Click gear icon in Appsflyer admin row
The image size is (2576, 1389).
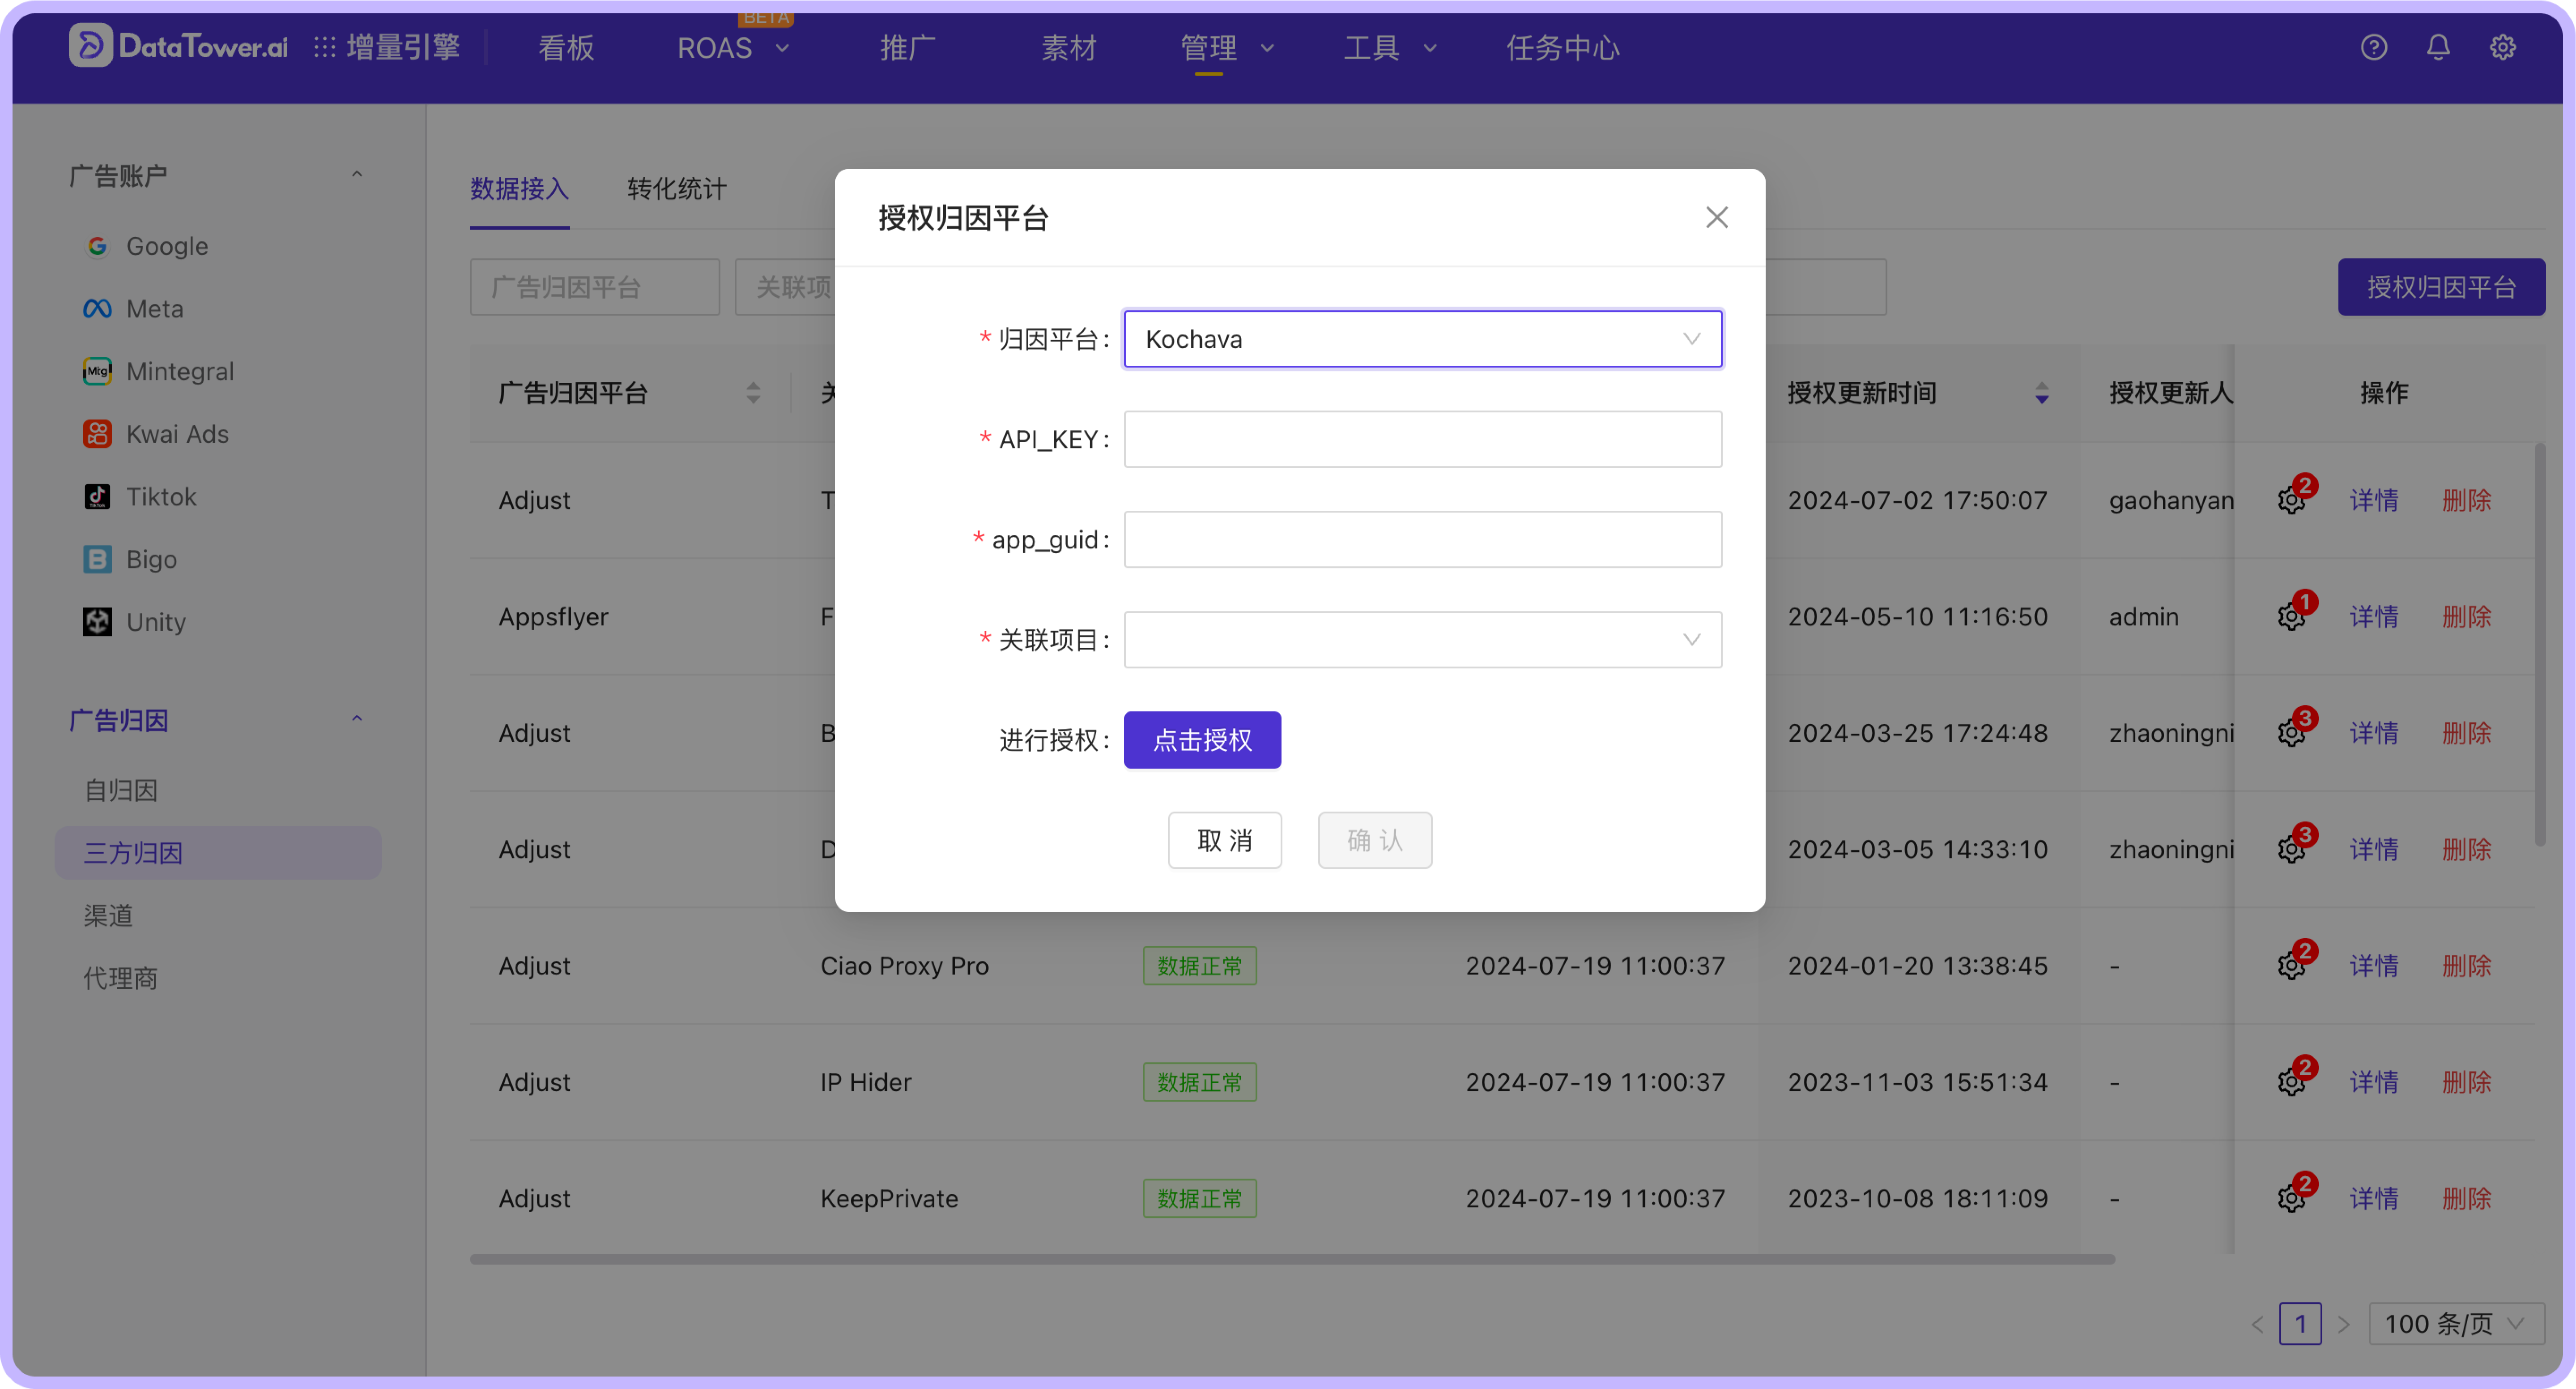click(x=2291, y=616)
